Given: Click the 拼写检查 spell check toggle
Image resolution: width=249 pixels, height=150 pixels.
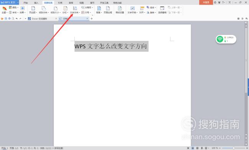Looking at the screenshot, I should [58, 148].
